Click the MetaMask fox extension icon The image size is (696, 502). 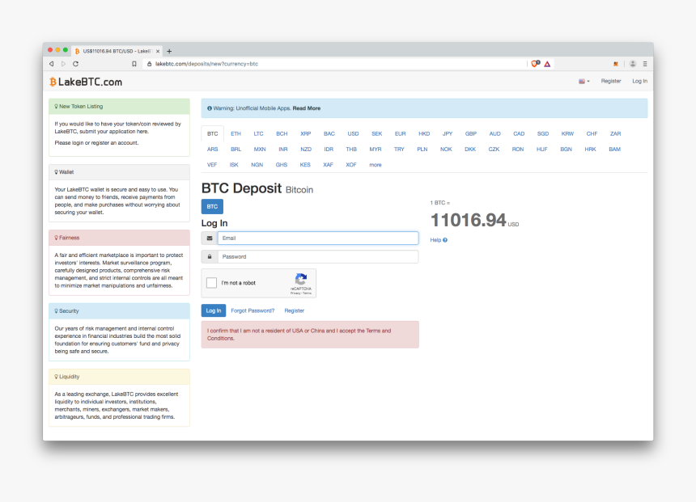(x=616, y=64)
